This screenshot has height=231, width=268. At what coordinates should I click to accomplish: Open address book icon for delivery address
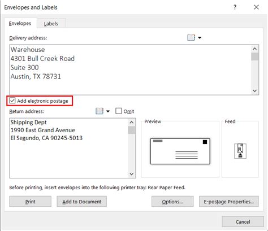tap(191, 37)
